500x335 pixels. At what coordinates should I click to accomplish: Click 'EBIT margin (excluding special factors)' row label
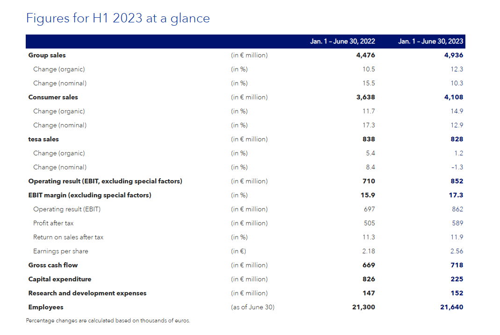pos(90,195)
